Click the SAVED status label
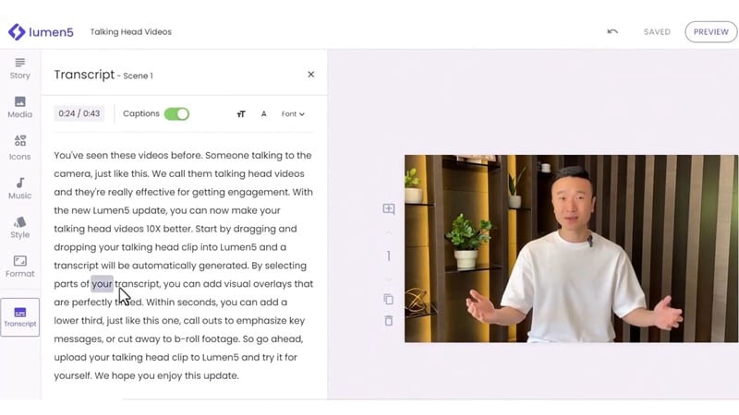 (657, 32)
